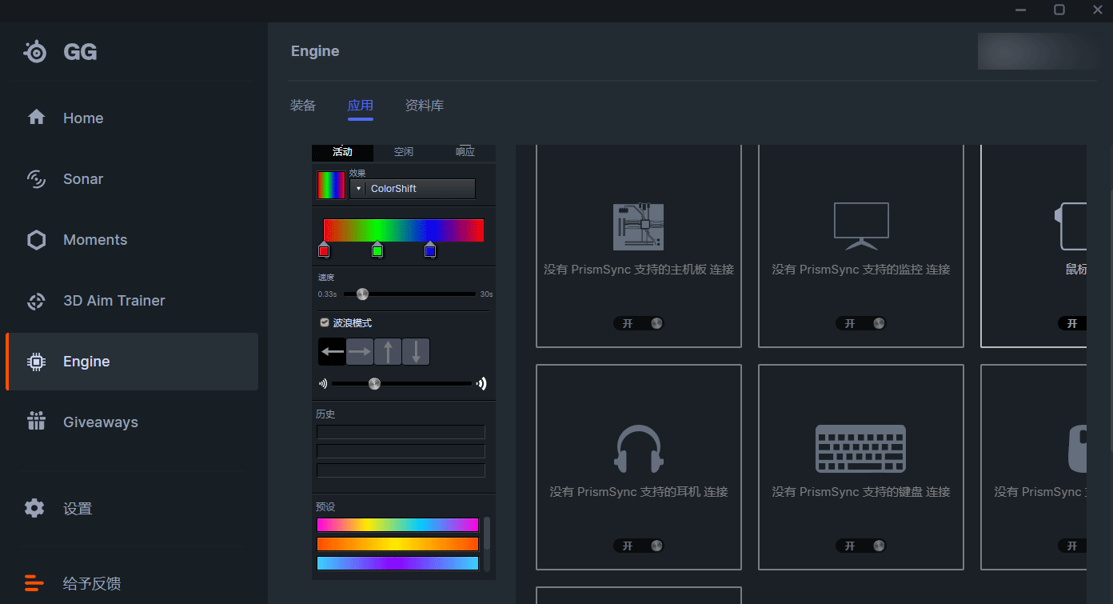The width and height of the screenshot is (1113, 604).
Task: Click the monitor PrismSync icon
Action: (861, 226)
